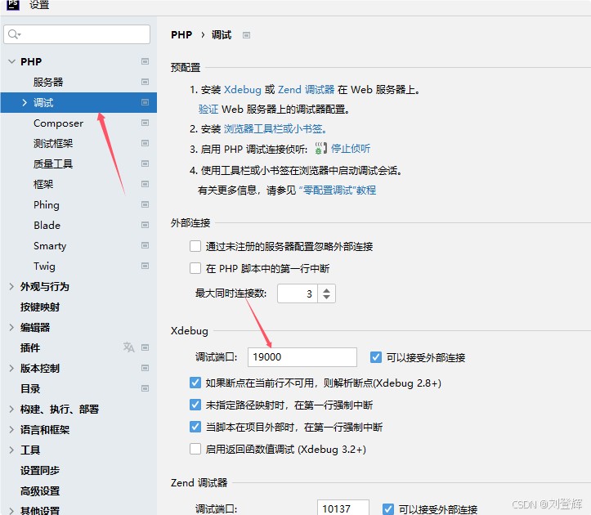
Task: Click project-level icon next to 版本控制 row
Action: coord(145,368)
